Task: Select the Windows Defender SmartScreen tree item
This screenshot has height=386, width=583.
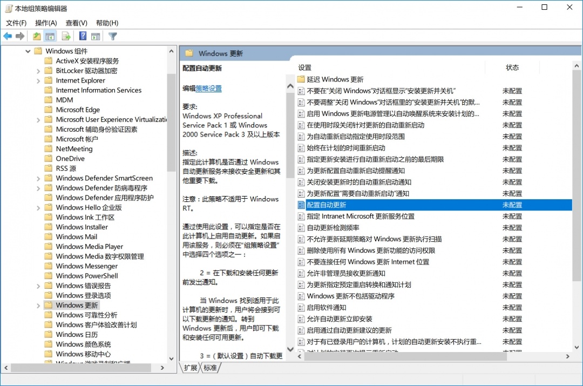Action: coord(105,178)
